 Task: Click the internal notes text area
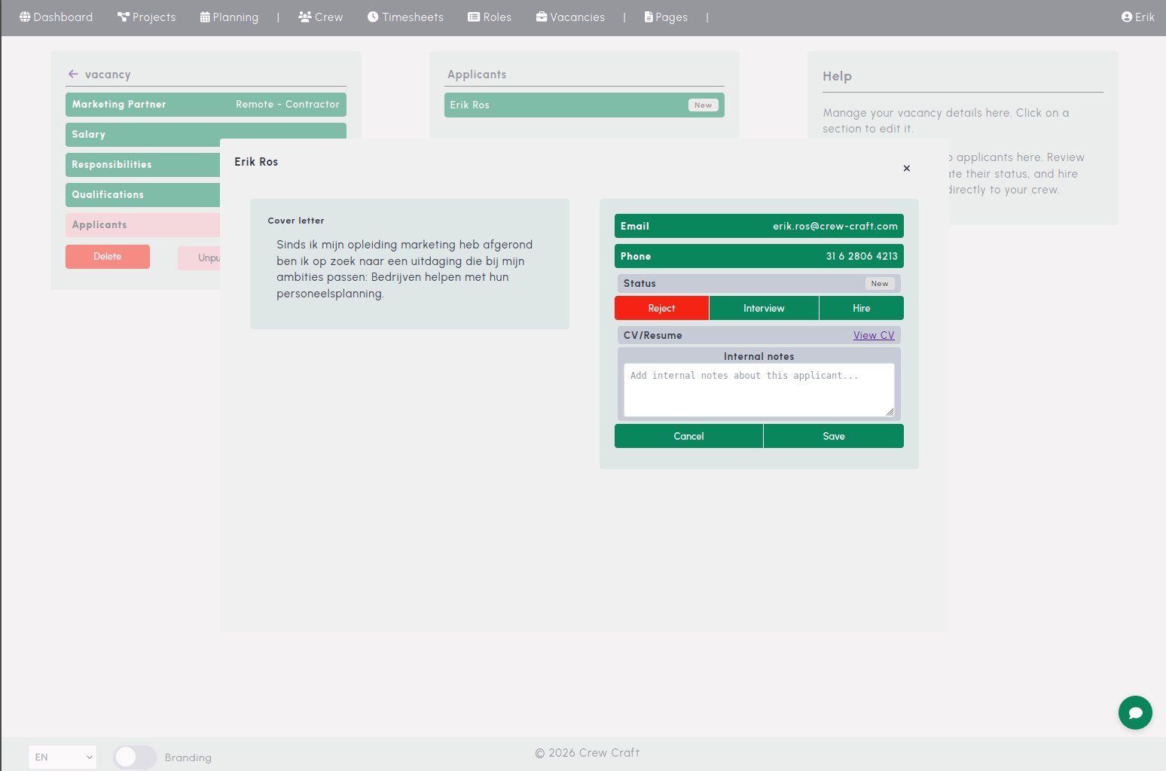coord(759,389)
